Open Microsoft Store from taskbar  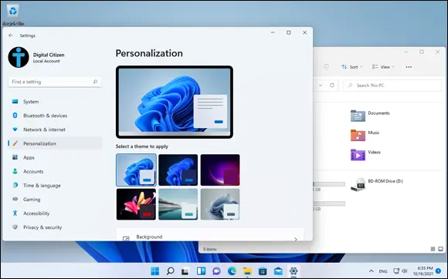(263, 271)
